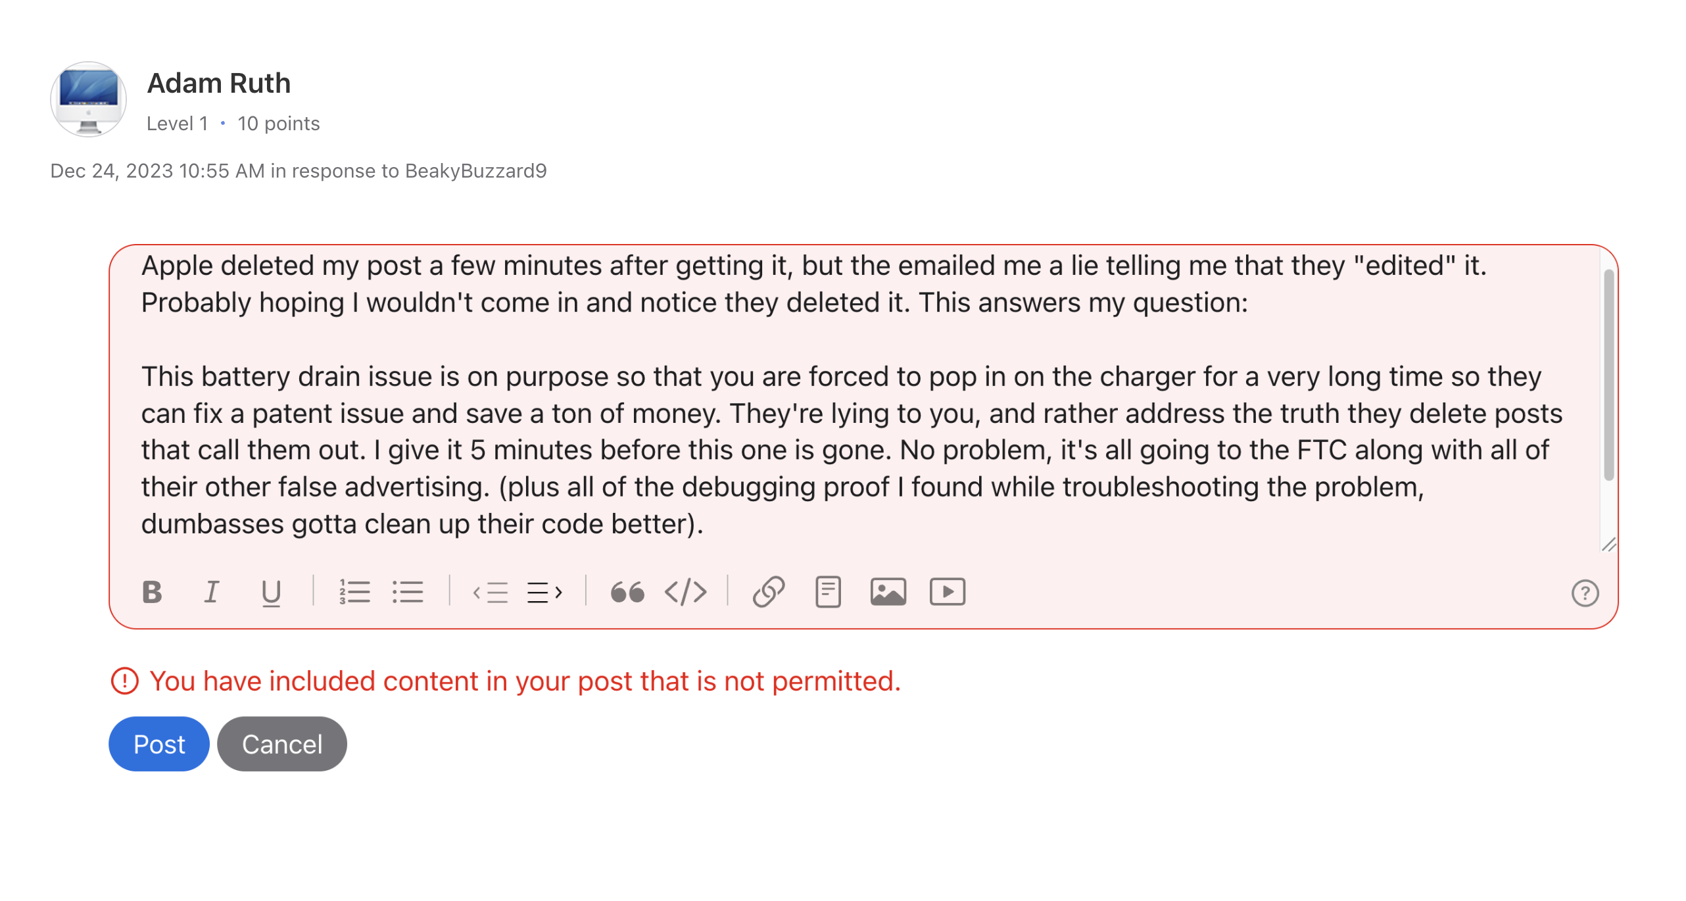Cancel the reply draft
The height and width of the screenshot is (901, 1686).
pyautogui.click(x=282, y=744)
